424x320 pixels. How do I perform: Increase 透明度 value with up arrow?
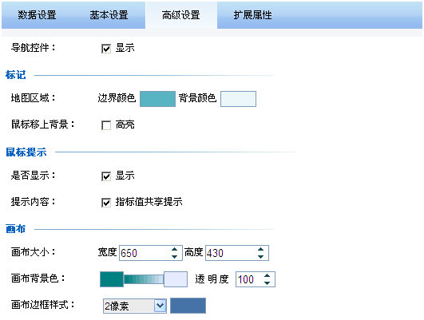click(267, 275)
